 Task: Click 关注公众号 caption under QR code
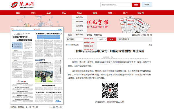[109, 102]
